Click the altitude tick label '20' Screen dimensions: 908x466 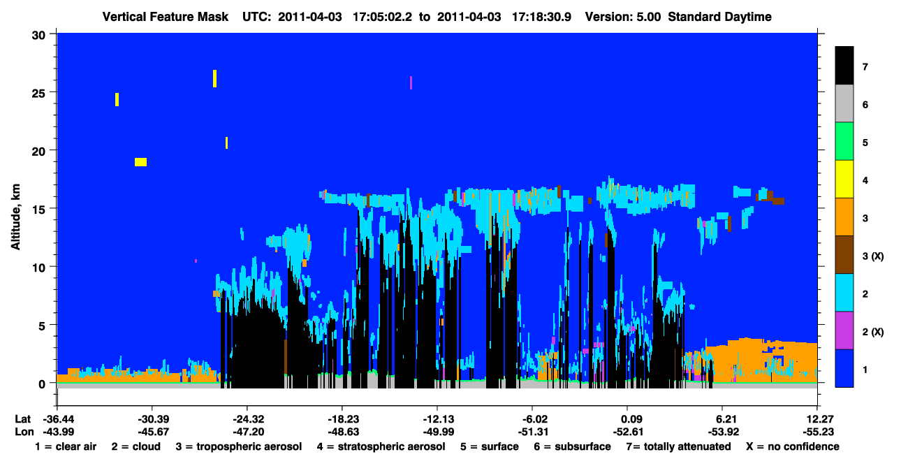(41, 150)
